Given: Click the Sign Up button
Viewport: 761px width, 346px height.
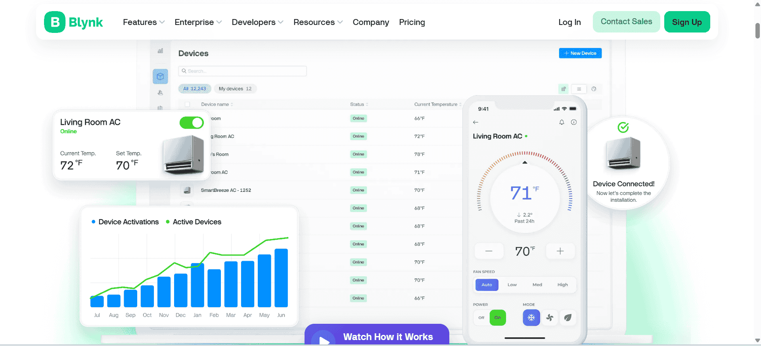Looking at the screenshot, I should tap(687, 22).
